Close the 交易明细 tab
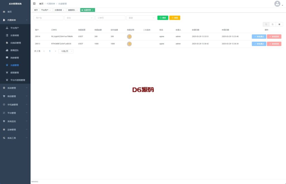Viewport: 286px width, 184px height. point(63,10)
